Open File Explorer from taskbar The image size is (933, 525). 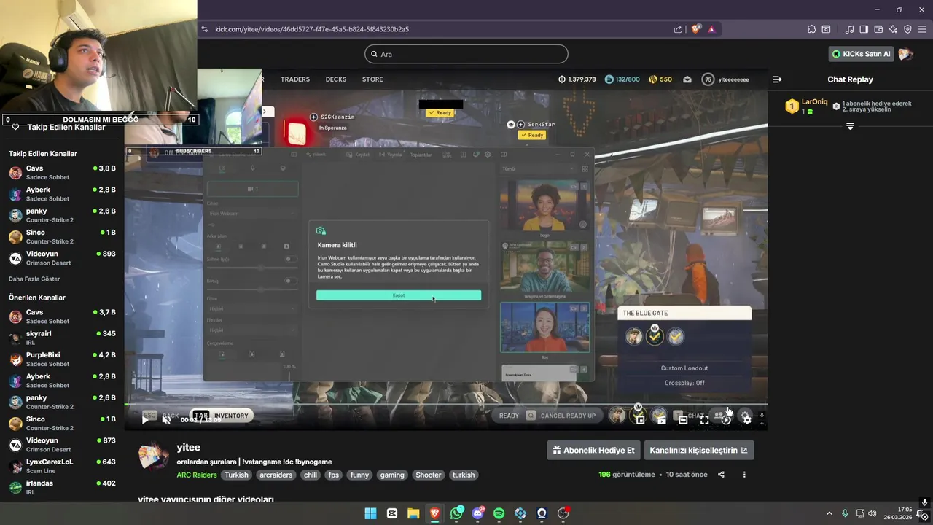[x=413, y=513]
